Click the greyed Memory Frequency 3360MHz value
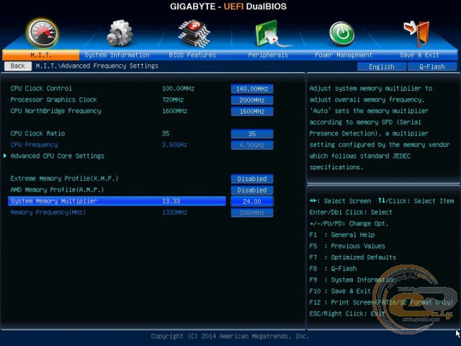 [x=252, y=213]
